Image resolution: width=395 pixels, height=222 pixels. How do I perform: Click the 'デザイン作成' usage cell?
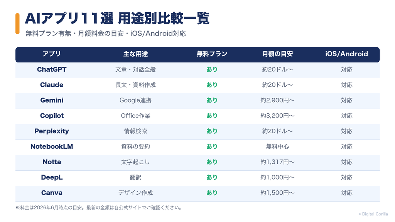coord(135,193)
